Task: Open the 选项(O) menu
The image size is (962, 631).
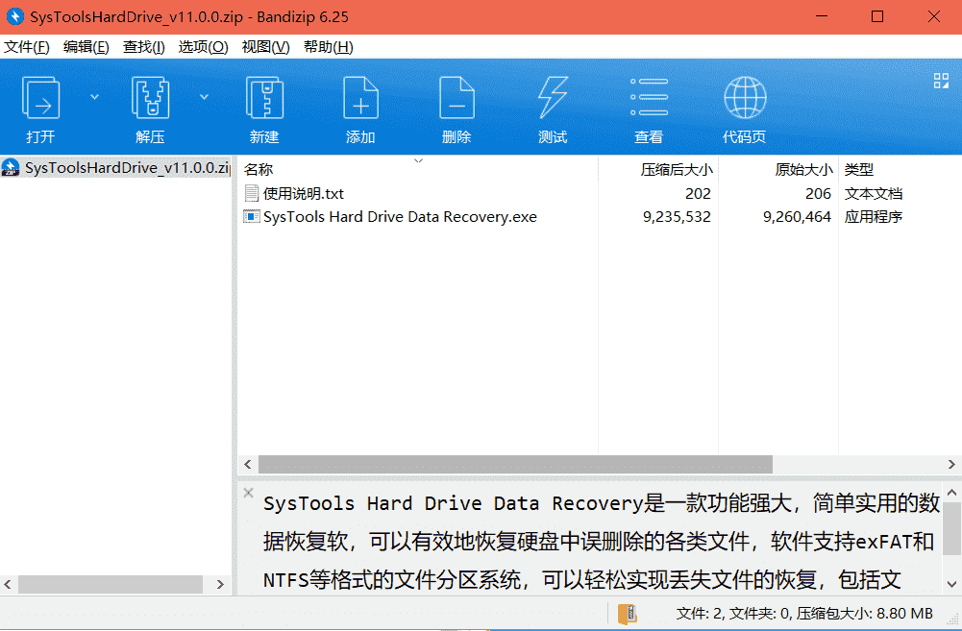Action: point(203,47)
